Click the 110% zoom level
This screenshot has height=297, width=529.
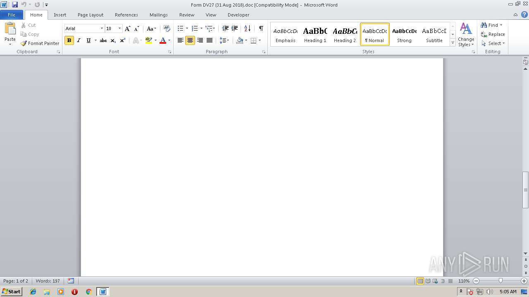pos(464,281)
